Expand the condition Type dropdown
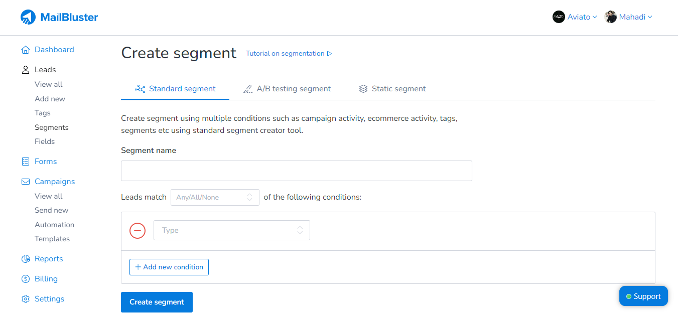 coord(231,230)
